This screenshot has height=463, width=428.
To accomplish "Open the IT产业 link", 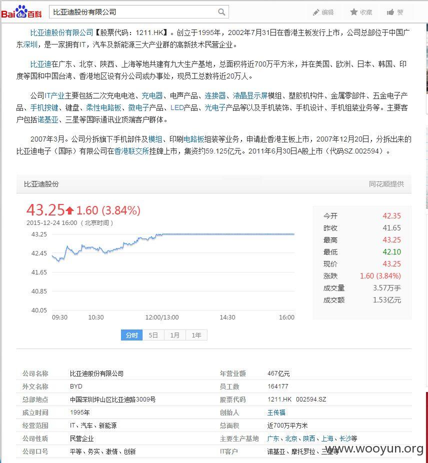I will (x=54, y=95).
